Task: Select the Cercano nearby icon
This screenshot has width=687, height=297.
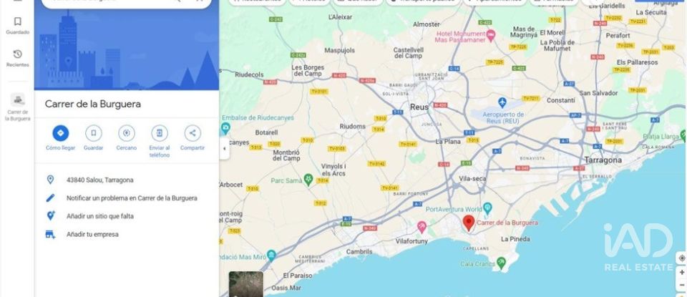Action: (x=127, y=133)
